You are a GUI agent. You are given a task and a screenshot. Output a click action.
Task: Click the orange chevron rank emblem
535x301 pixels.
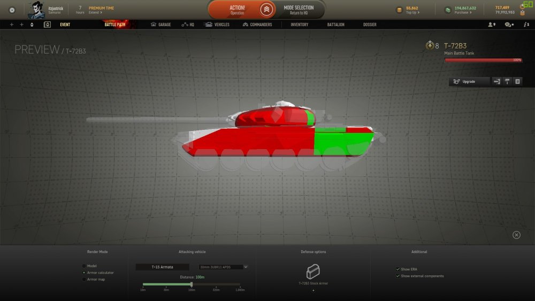tap(266, 10)
